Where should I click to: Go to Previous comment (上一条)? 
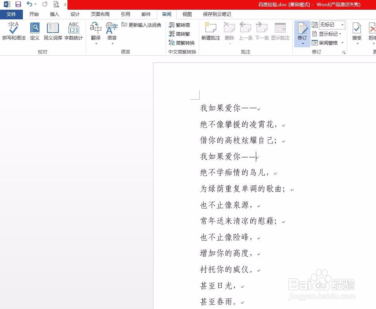[245, 31]
